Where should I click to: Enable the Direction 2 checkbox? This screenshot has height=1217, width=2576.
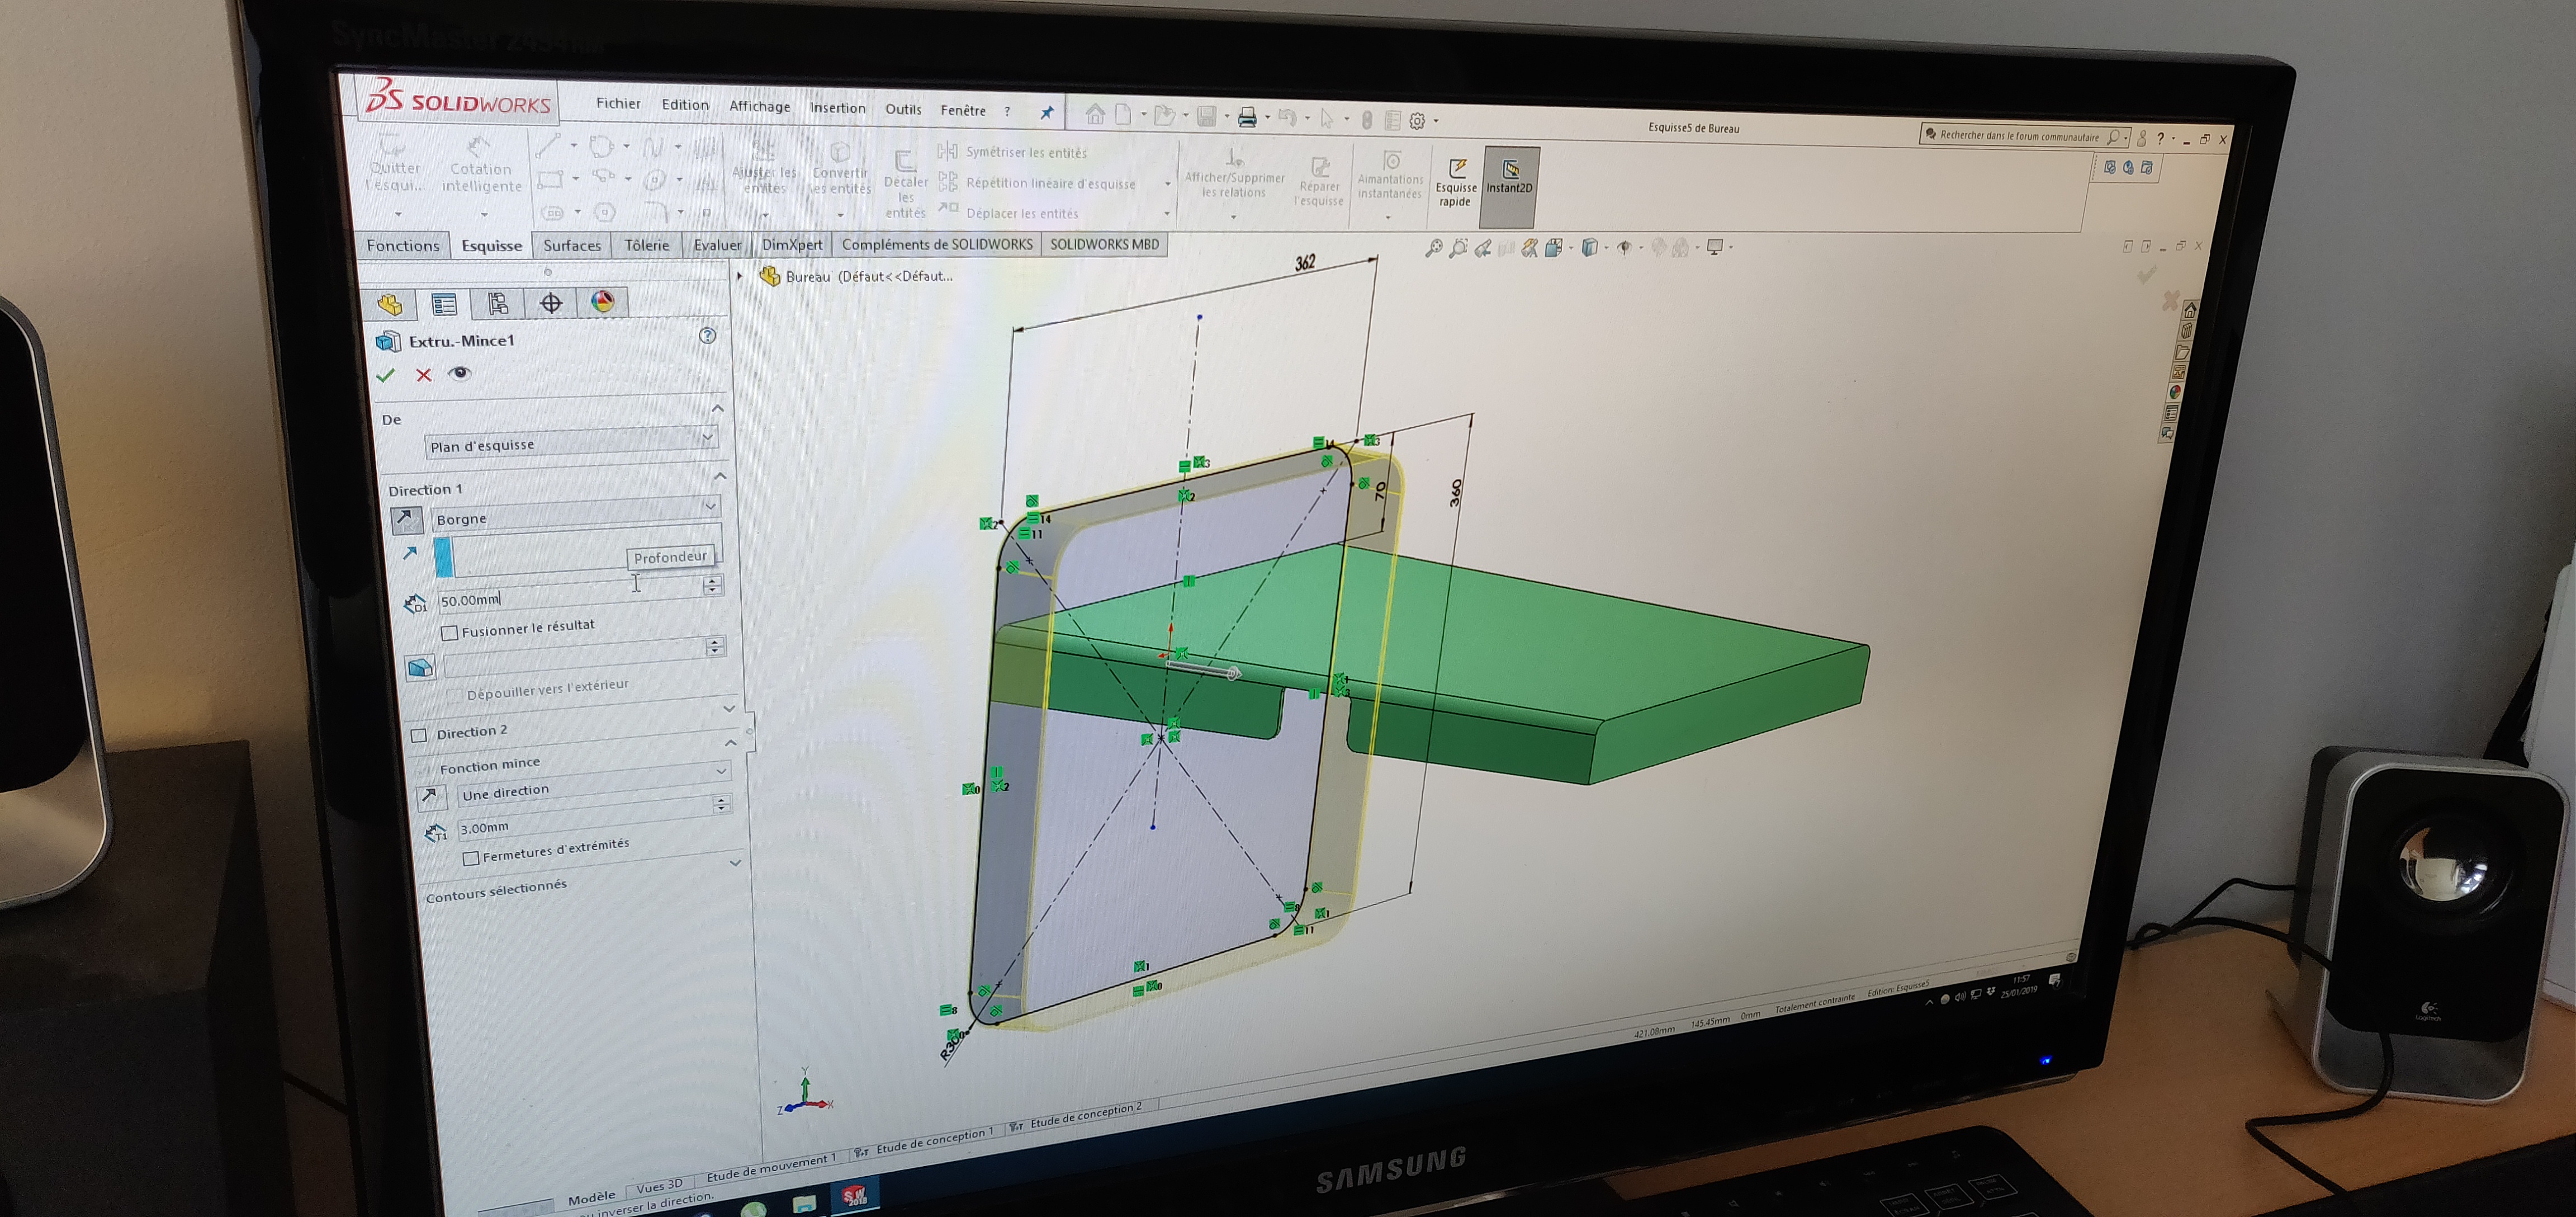(x=419, y=735)
